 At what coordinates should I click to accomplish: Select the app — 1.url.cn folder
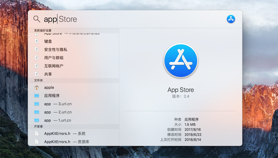point(73,120)
